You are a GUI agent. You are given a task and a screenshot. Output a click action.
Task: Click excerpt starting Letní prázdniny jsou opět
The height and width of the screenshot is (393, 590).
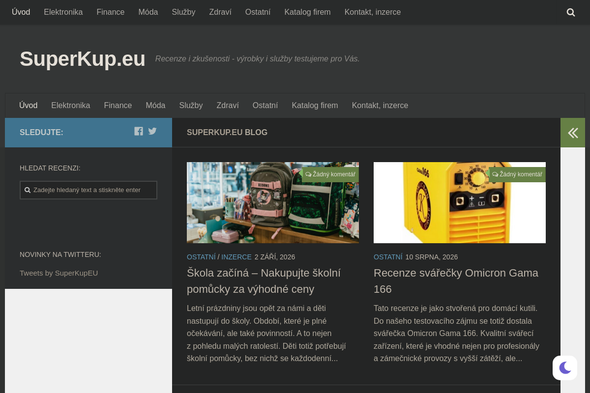(266, 334)
